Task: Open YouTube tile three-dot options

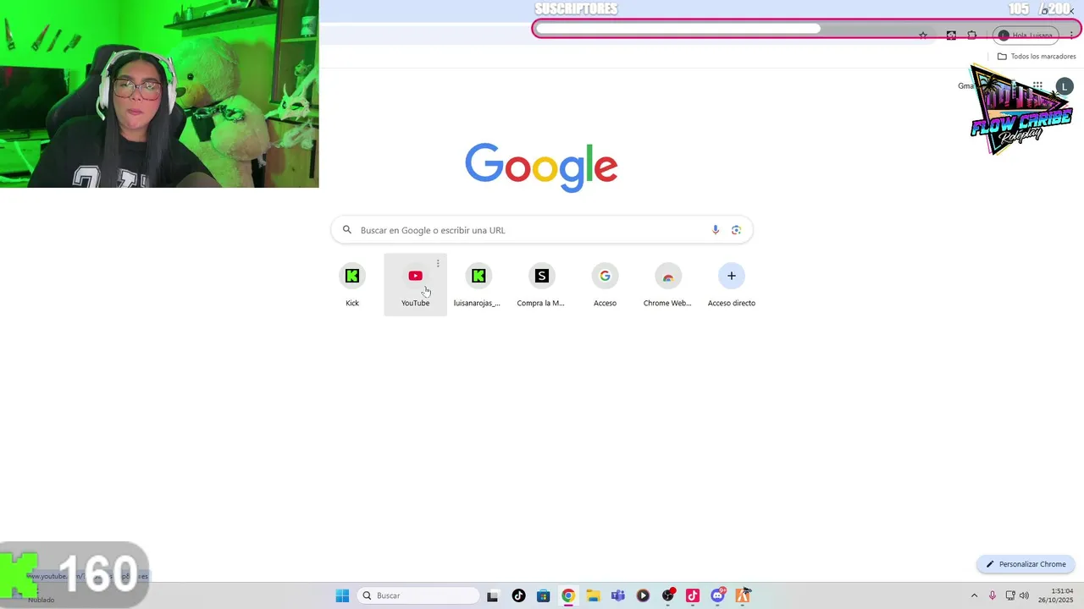Action: click(438, 264)
